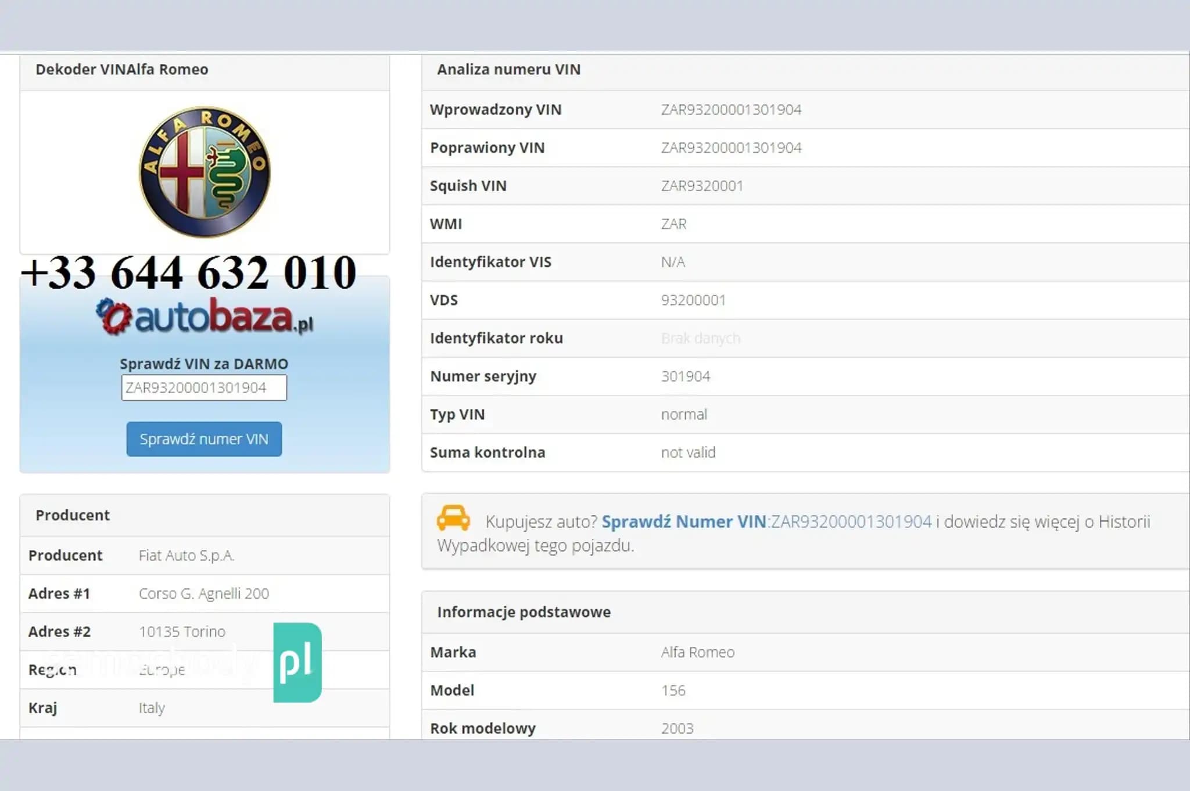Viewport: 1190px width, 791px height.
Task: Click the Adres #1 label
Action: (59, 594)
